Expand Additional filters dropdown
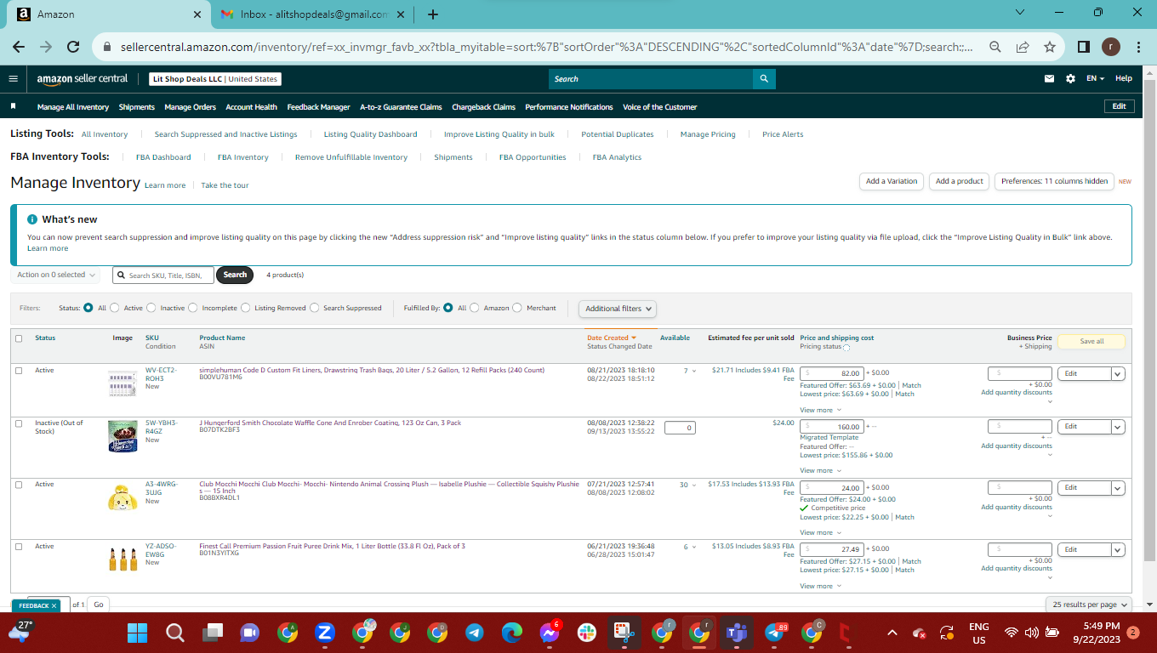1157x653 pixels. 618,309
